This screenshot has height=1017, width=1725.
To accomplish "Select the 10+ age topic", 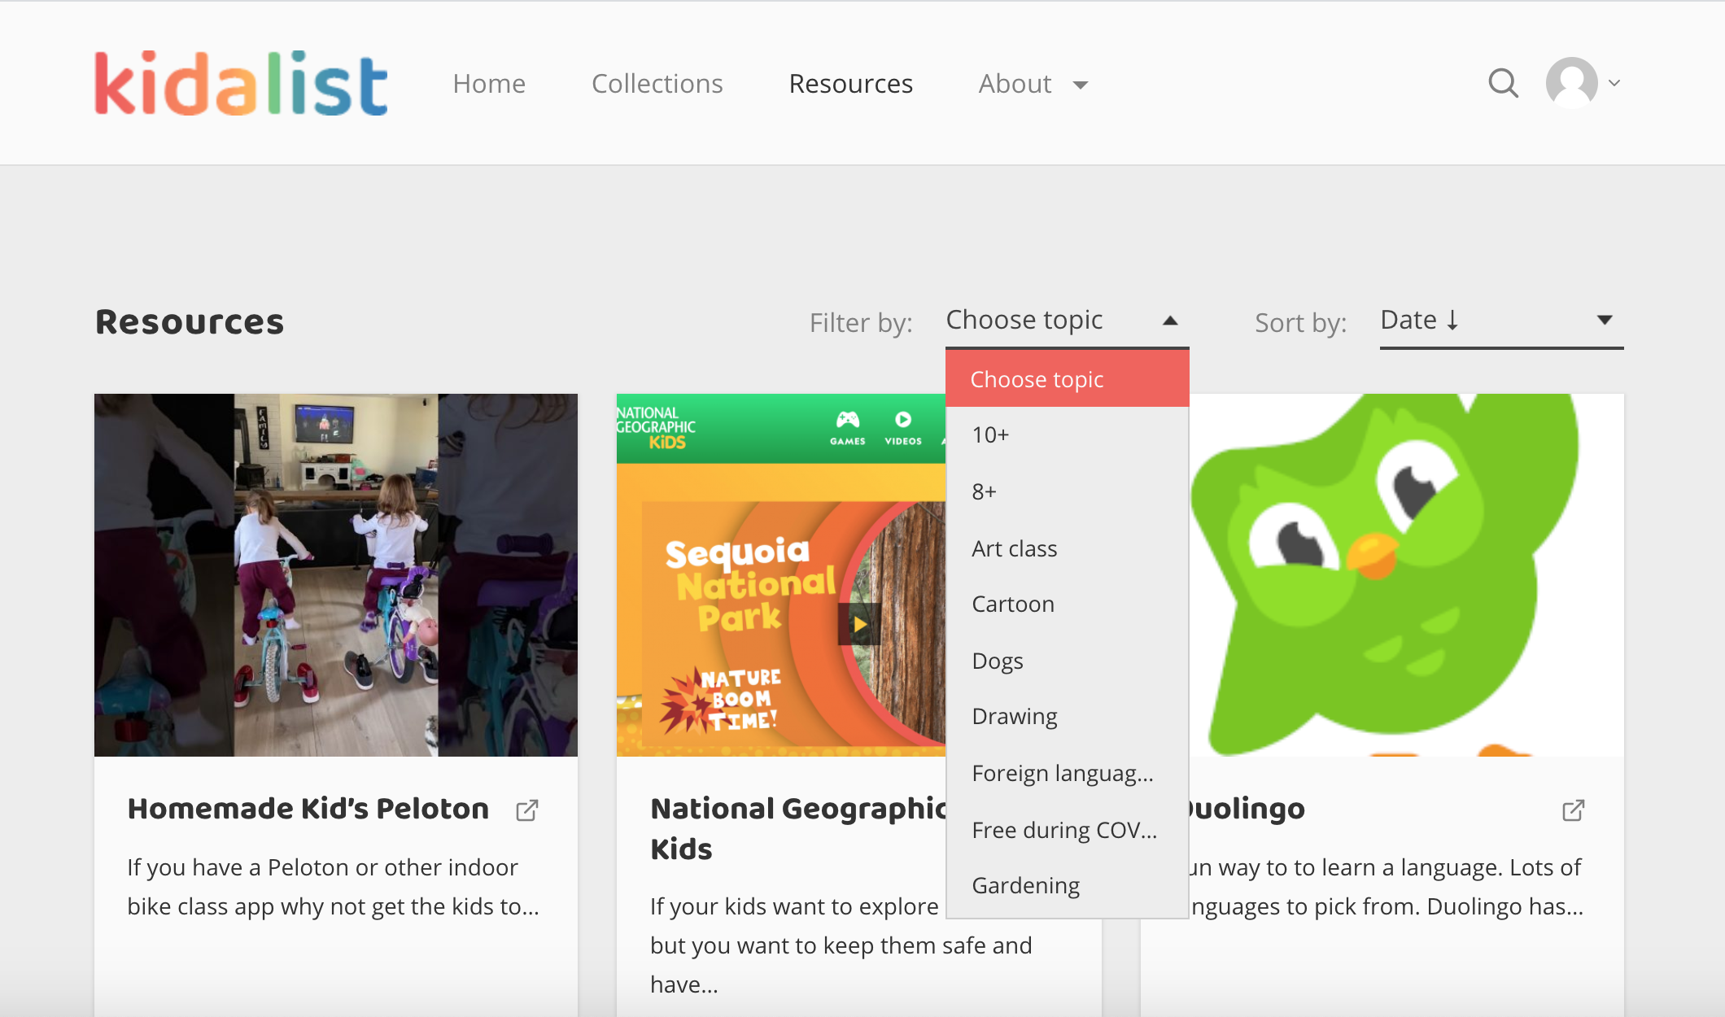I will (990, 434).
